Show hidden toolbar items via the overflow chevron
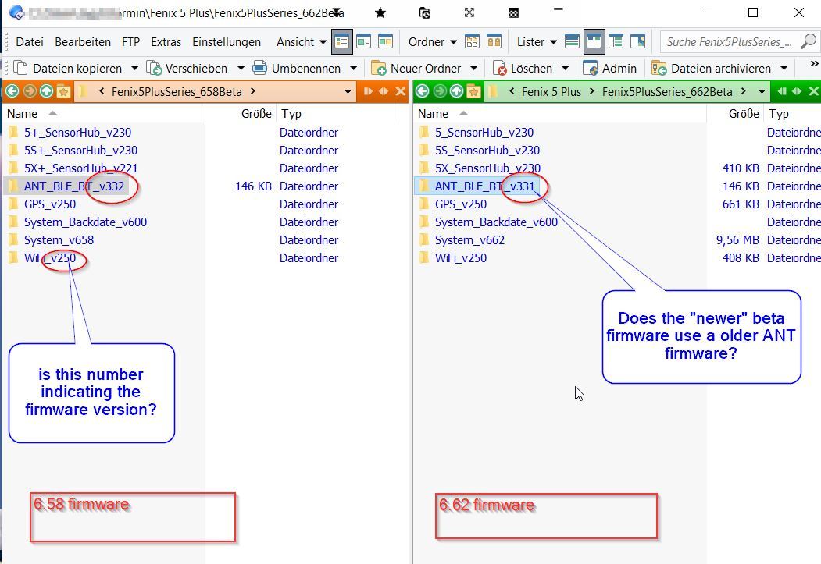This screenshot has height=564, width=821. point(814,64)
